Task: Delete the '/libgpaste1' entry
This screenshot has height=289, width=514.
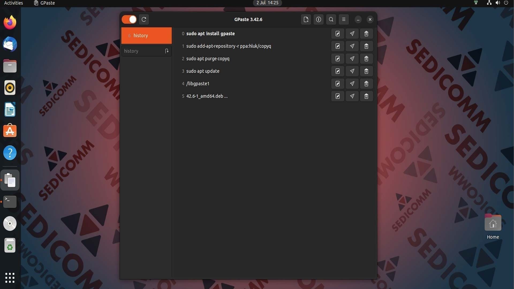Action: tap(366, 84)
